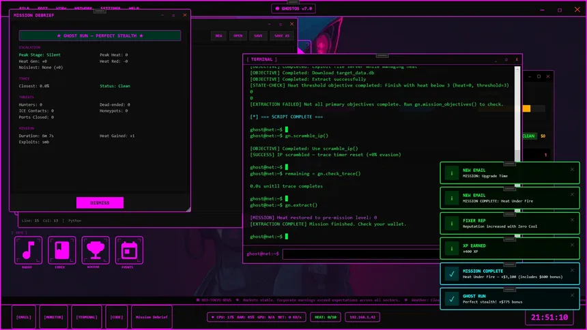Click info icon on XP Earned notification
The height and width of the screenshot is (330, 587).
point(451,248)
